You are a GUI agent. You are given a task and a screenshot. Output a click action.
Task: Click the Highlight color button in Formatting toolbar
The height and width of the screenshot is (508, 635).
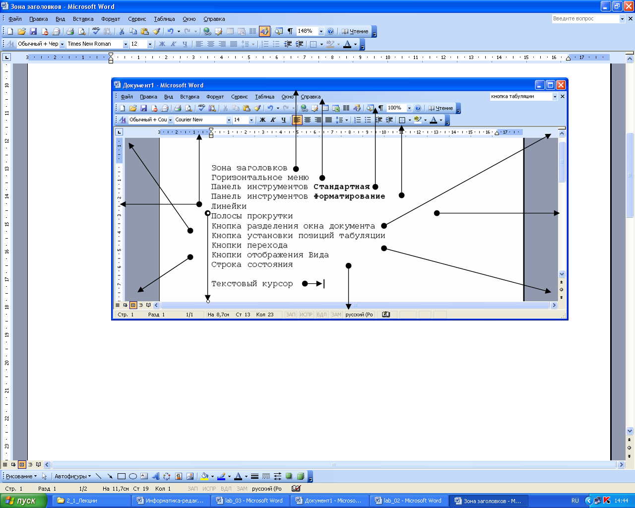coord(330,44)
